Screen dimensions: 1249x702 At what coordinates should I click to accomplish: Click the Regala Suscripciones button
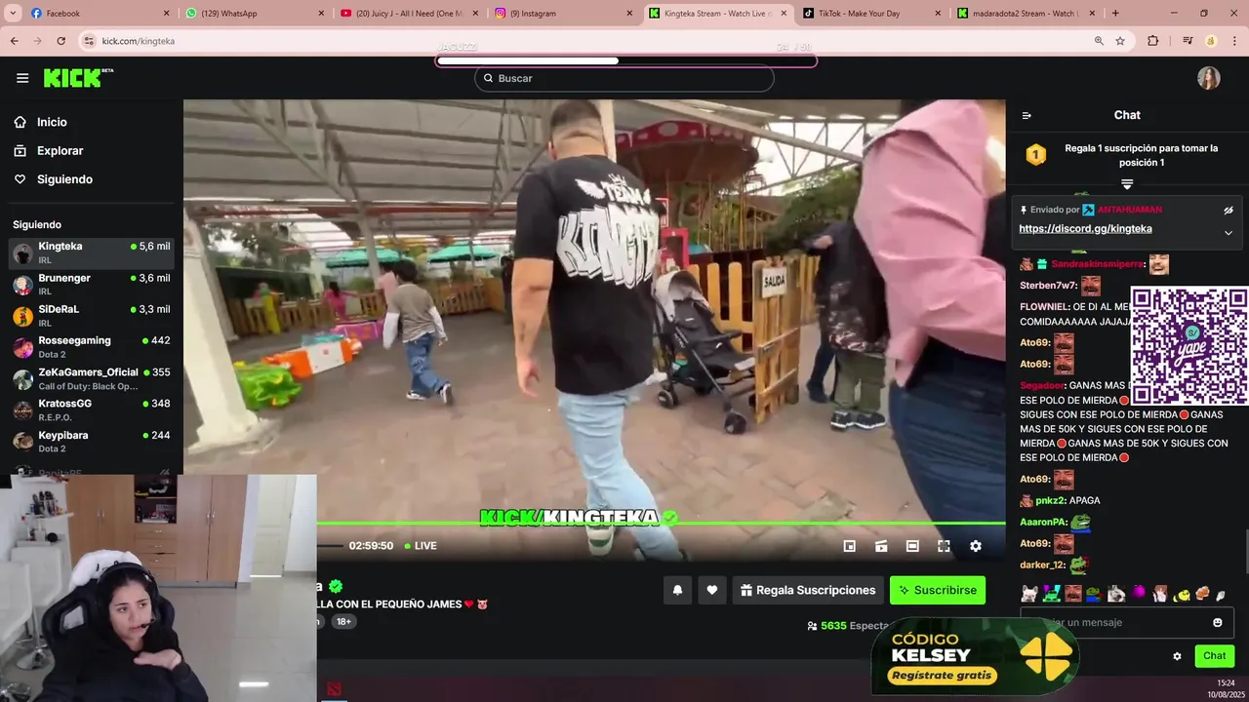pos(808,590)
